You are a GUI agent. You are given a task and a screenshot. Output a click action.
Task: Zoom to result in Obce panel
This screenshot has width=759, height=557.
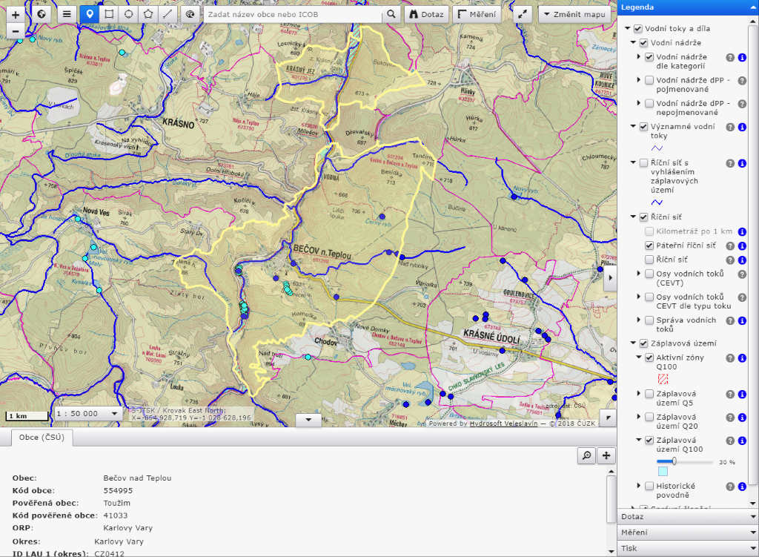click(587, 456)
